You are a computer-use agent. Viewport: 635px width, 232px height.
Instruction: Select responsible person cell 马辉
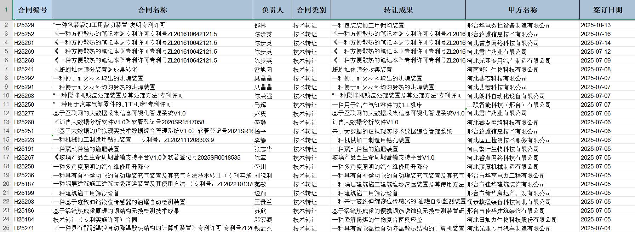273,105
